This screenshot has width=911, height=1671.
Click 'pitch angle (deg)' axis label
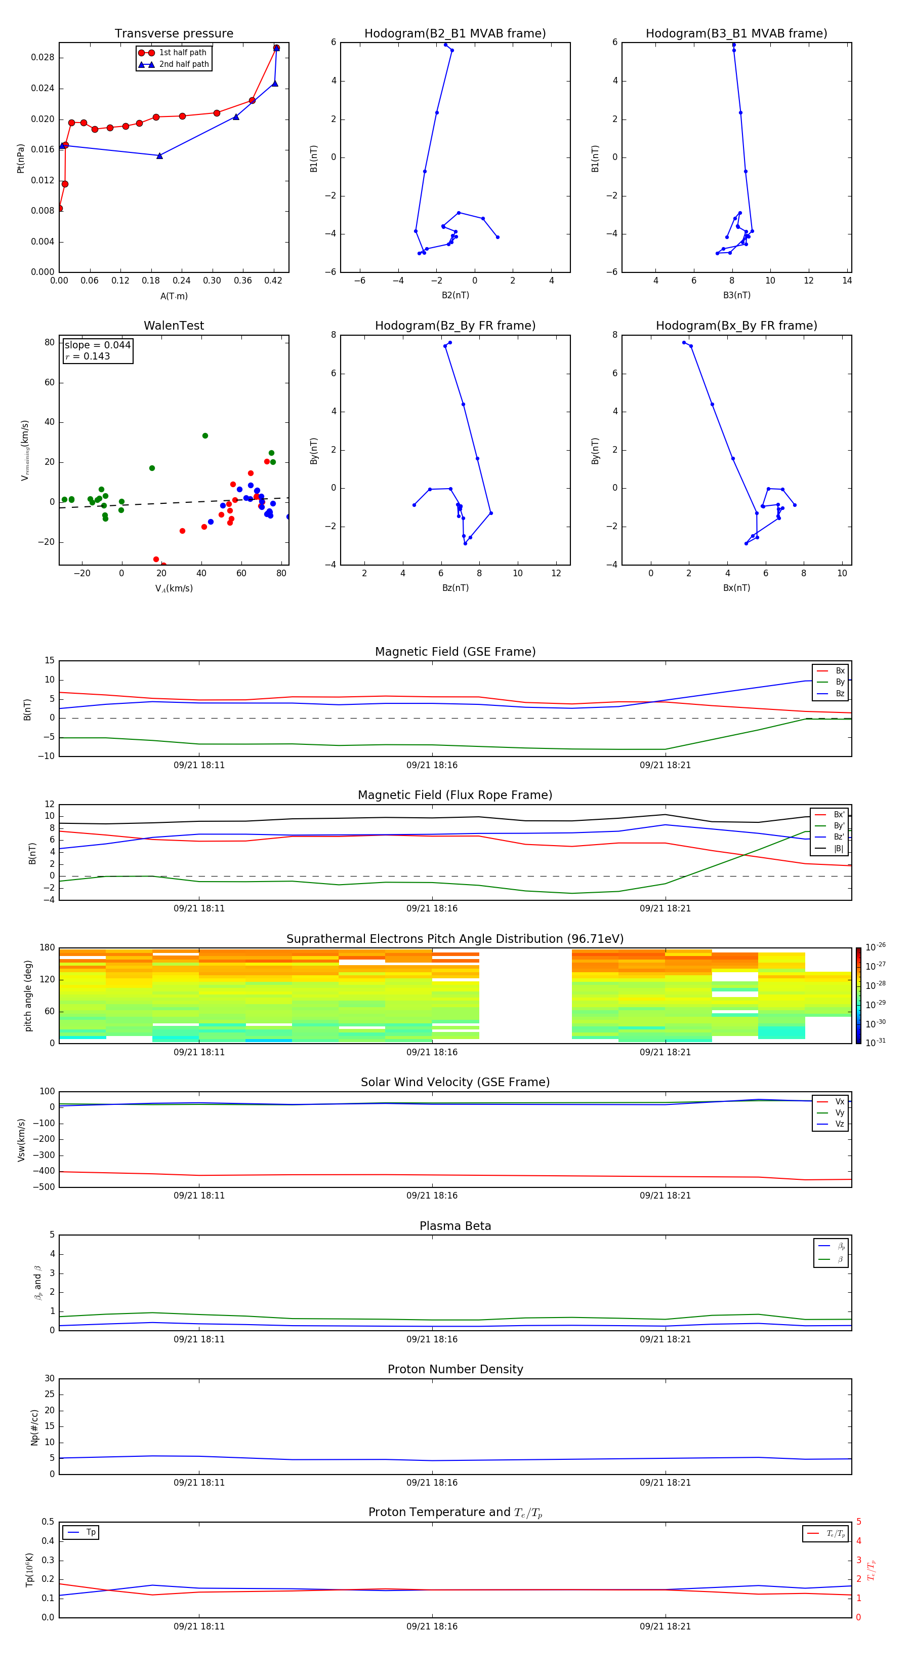pos(28,996)
